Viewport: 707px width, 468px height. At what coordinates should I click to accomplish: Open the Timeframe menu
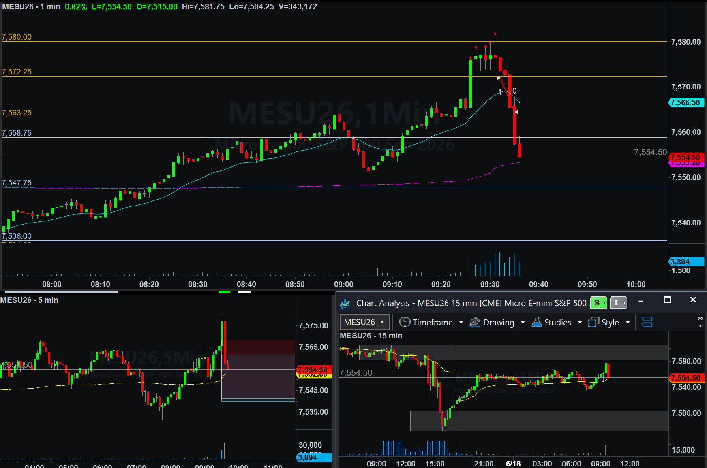point(433,322)
